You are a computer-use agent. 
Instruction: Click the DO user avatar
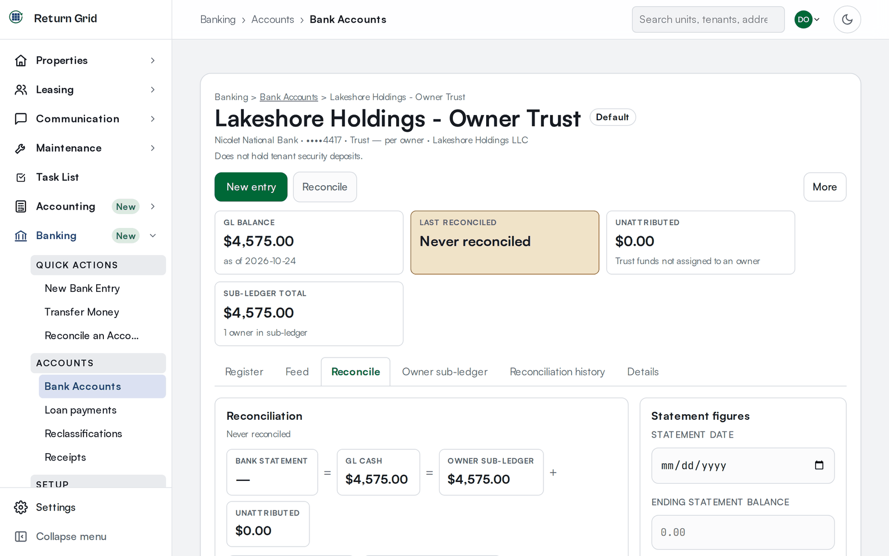803,19
